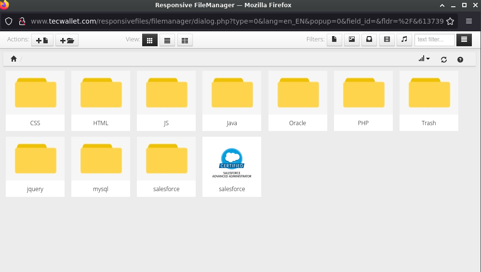Select the show all files button

464,40
